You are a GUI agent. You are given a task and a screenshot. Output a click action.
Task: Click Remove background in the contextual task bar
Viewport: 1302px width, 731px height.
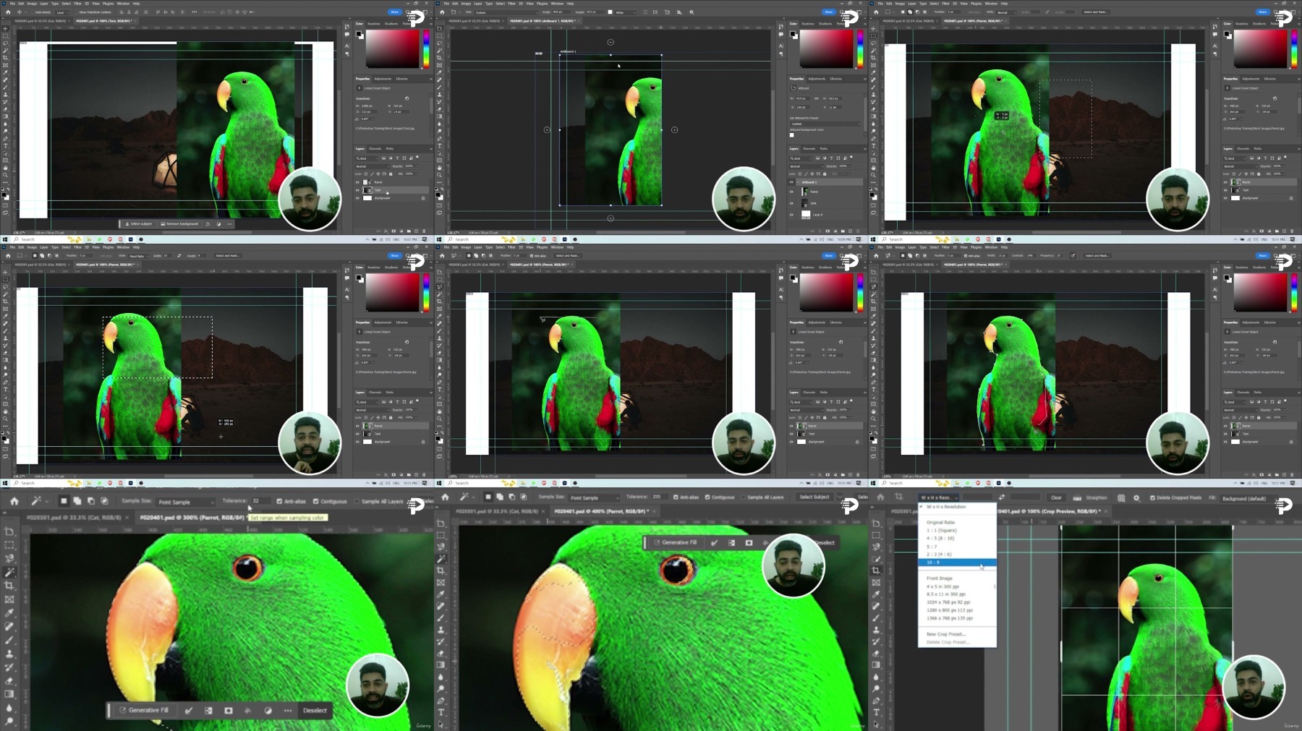(179, 224)
